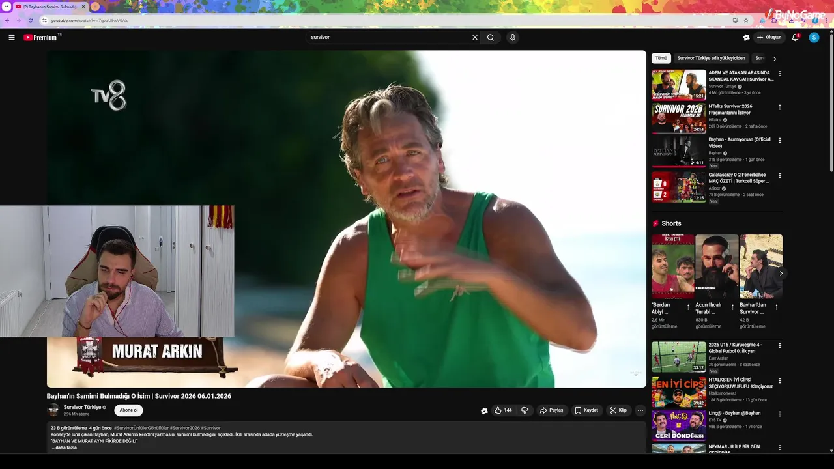
Task: Open options for 2026 U15 Kuruçeşme video
Action: (x=780, y=345)
